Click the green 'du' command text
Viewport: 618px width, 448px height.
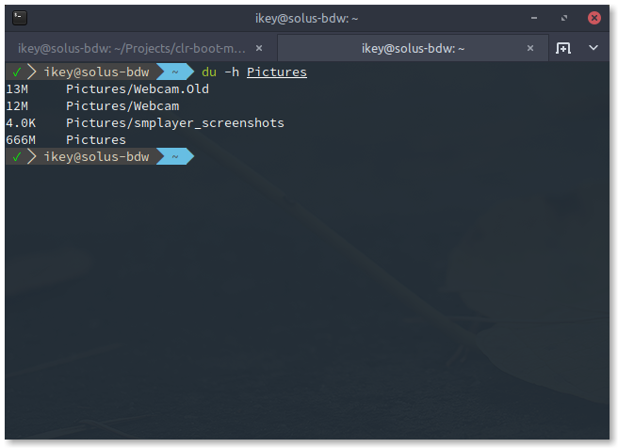[209, 72]
